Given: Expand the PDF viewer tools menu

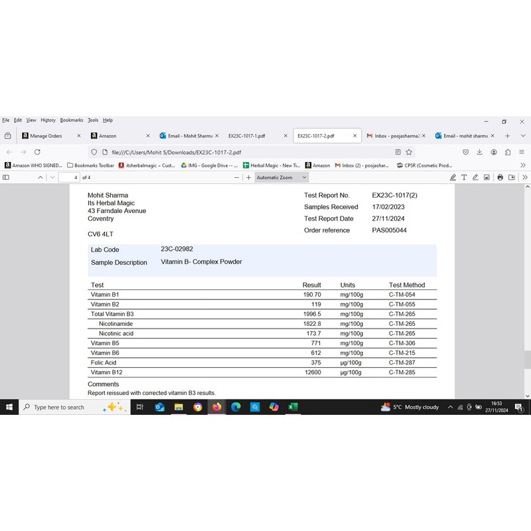Looking at the screenshot, I should (524, 178).
